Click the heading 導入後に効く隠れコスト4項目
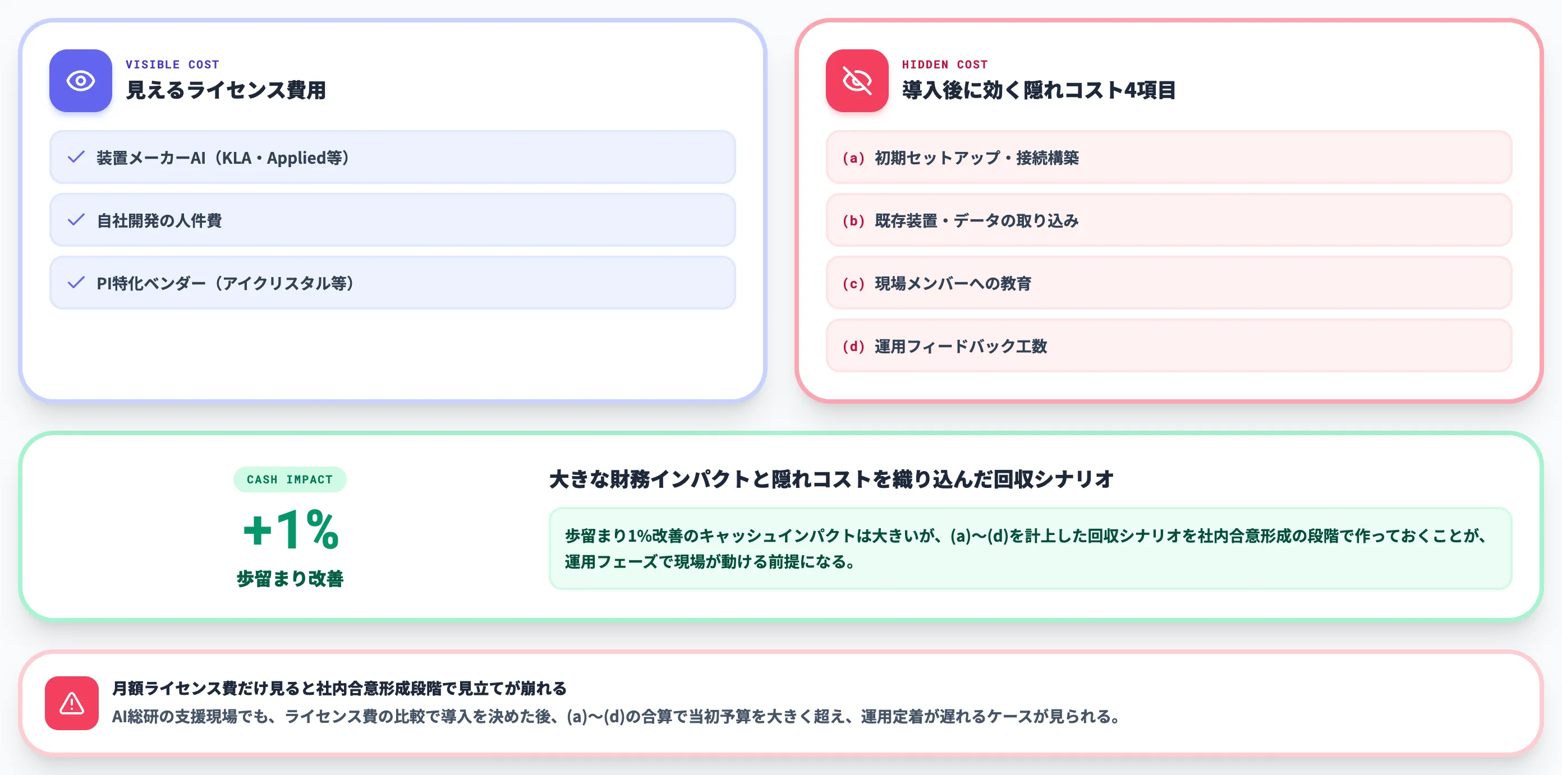The height and width of the screenshot is (775, 1562). tap(1039, 90)
